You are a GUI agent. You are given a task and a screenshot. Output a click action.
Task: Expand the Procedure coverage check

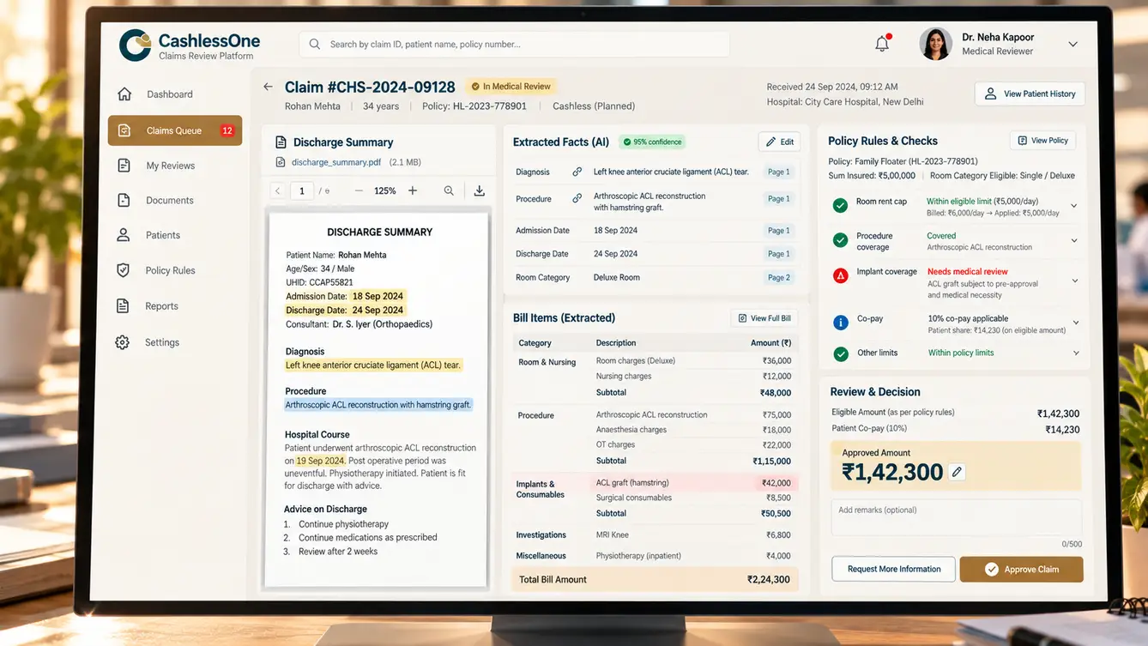(1074, 241)
